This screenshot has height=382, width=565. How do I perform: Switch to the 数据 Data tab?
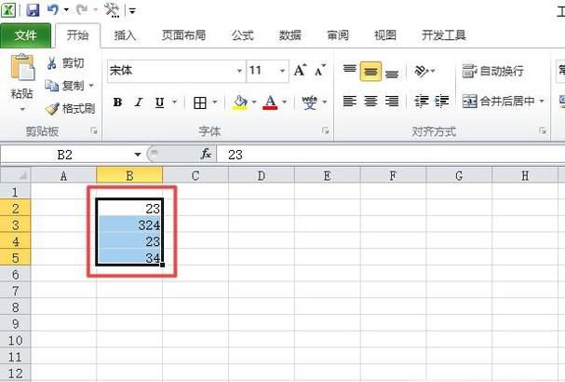(x=290, y=35)
